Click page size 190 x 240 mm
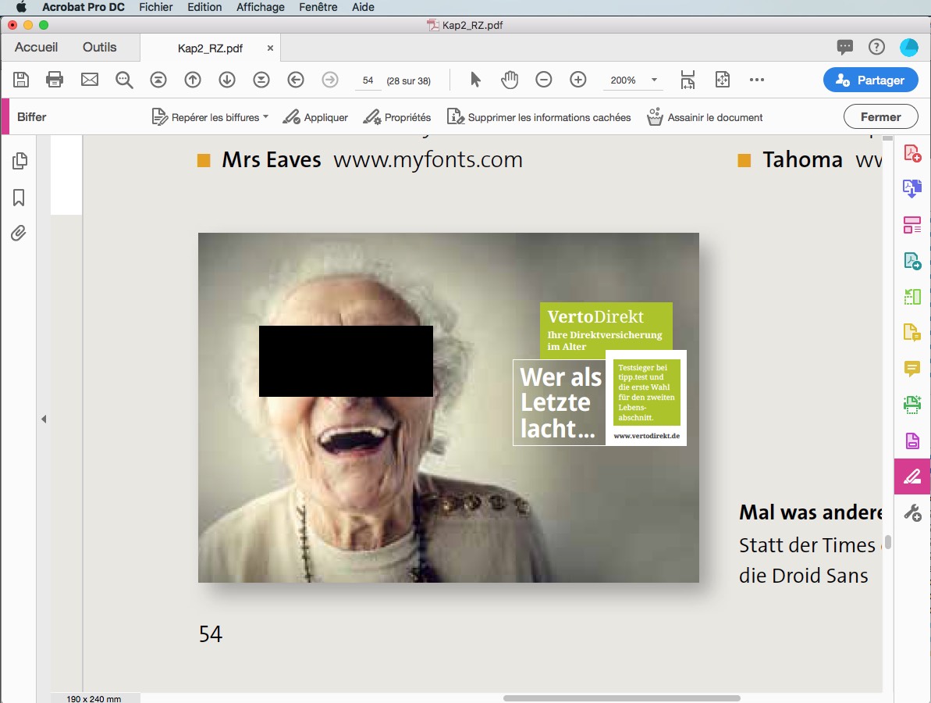Screen dimensions: 931x703 [94, 699]
